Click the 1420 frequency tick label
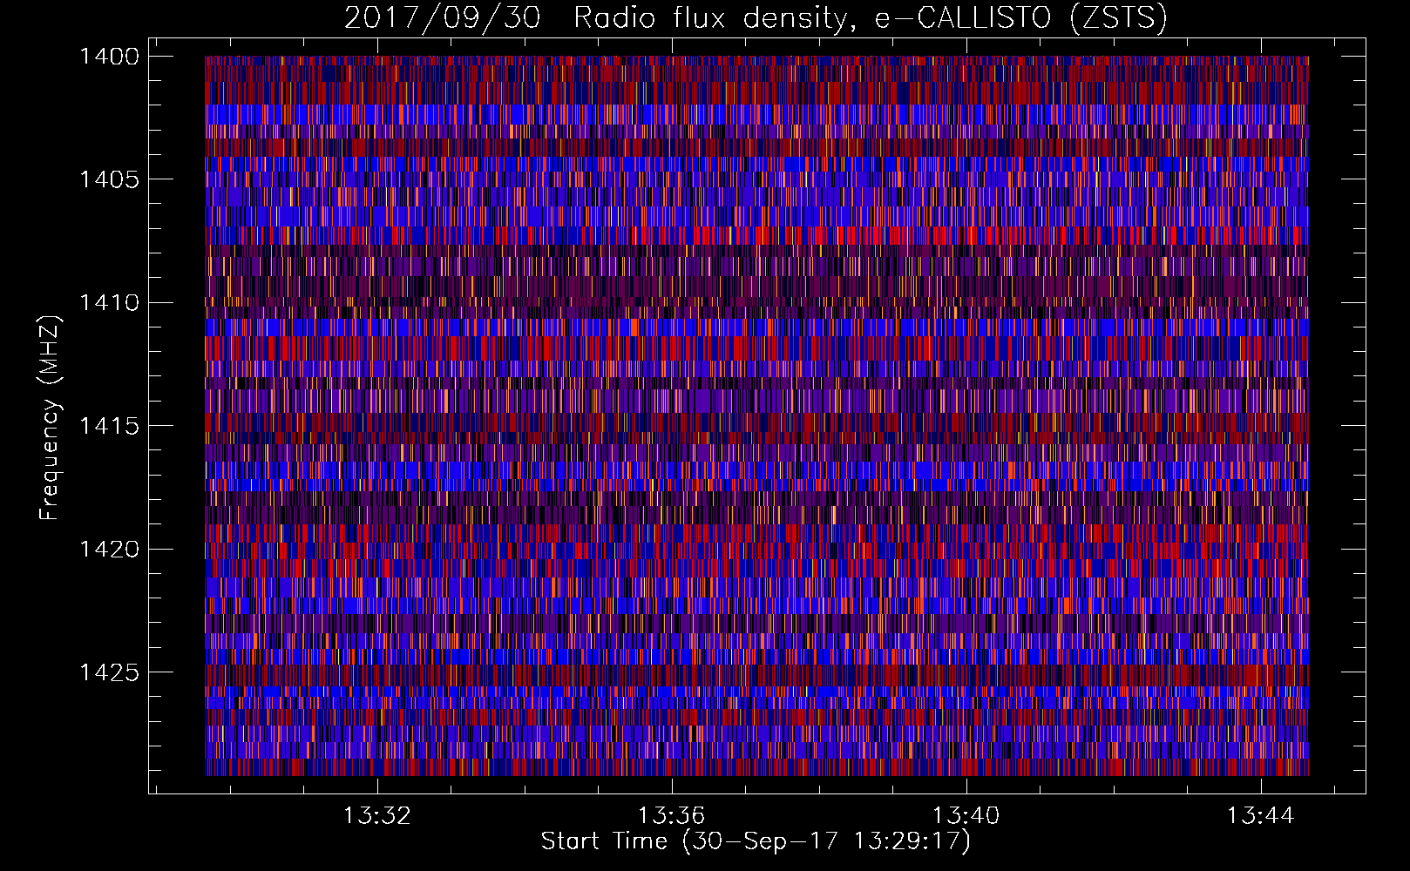Image resolution: width=1410 pixels, height=871 pixels. point(110,549)
